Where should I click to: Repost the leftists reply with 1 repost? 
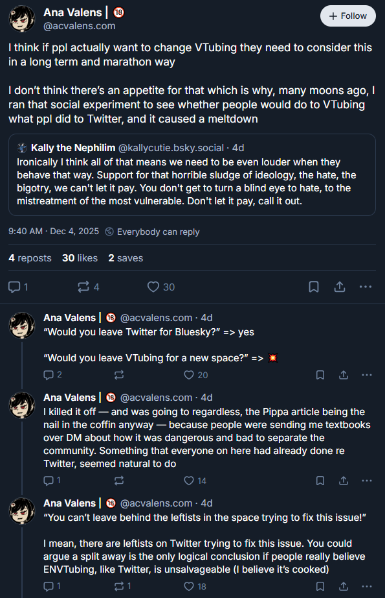click(x=122, y=586)
